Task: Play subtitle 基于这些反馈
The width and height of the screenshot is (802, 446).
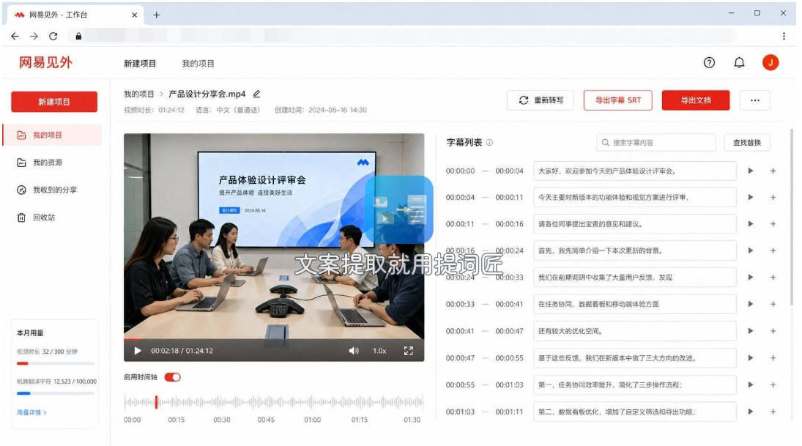Action: click(750, 358)
